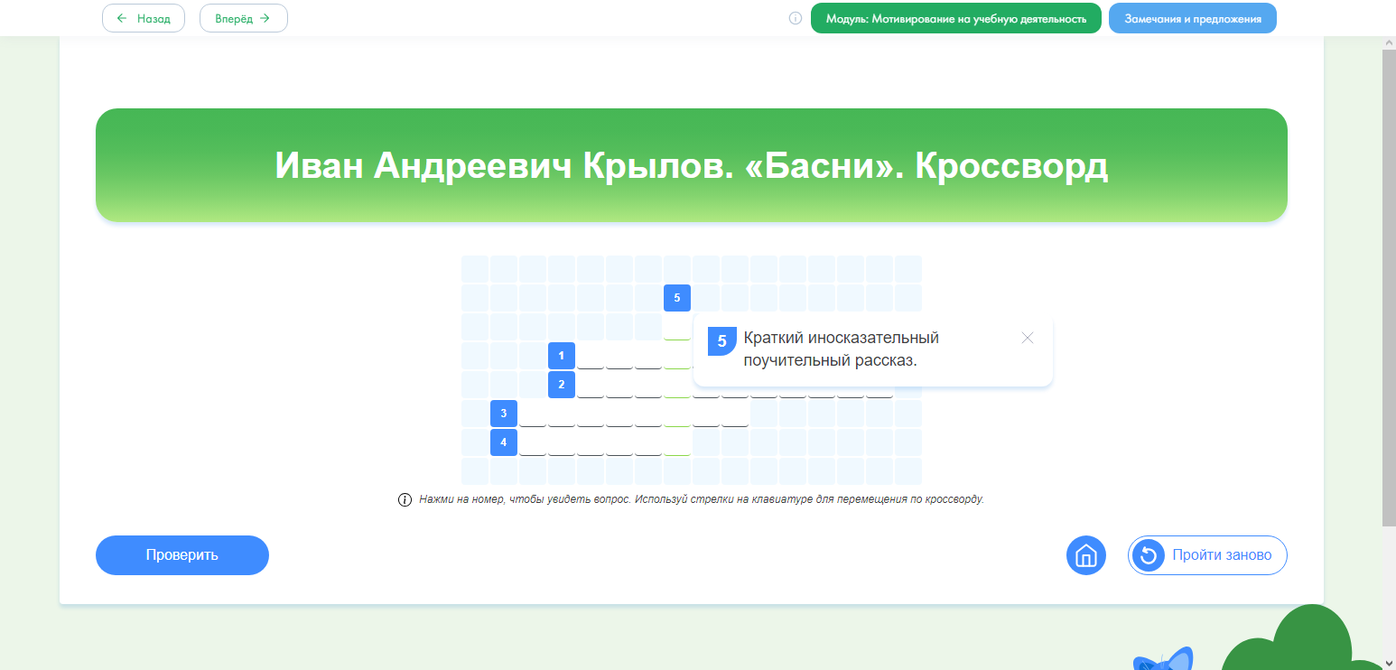The image size is (1396, 670).
Task: Click info icon beside the module button
Action: tap(796, 18)
